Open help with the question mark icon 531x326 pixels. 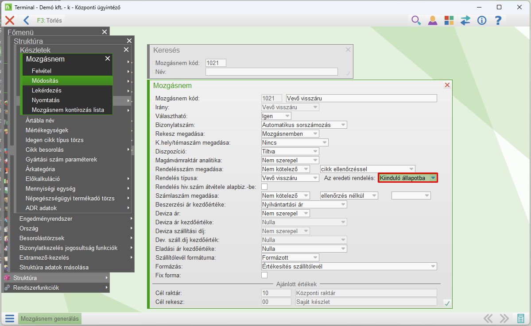coord(498,20)
